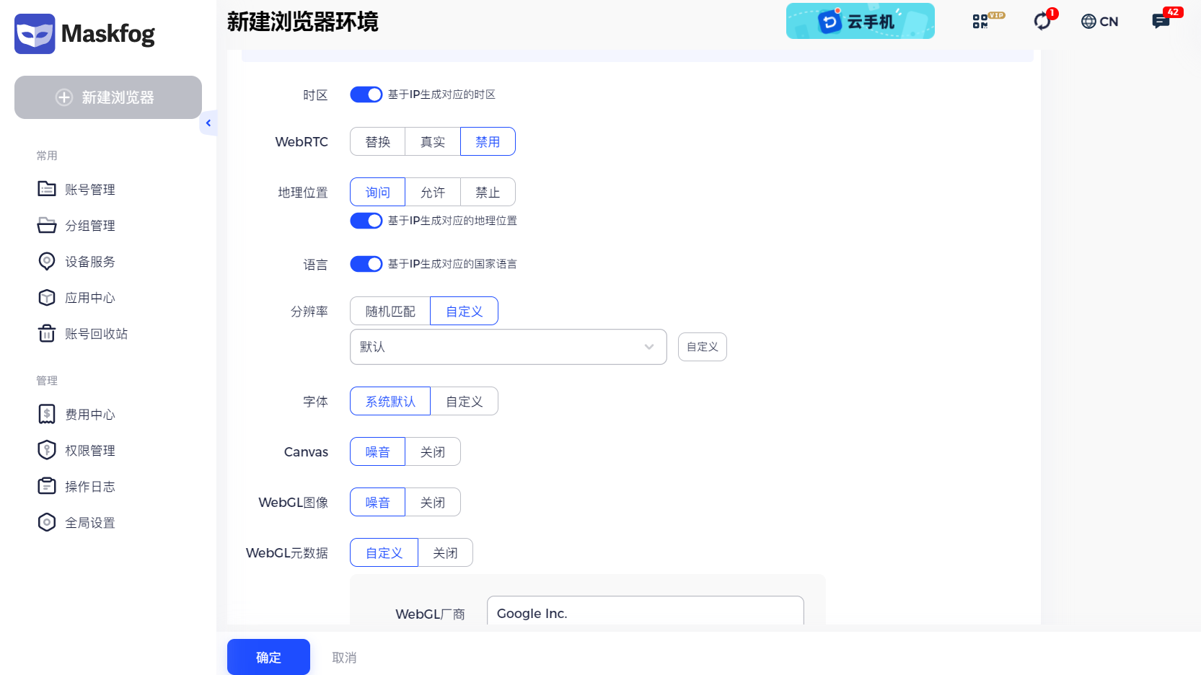Click the 账号回收站 trash icon

tap(47, 333)
